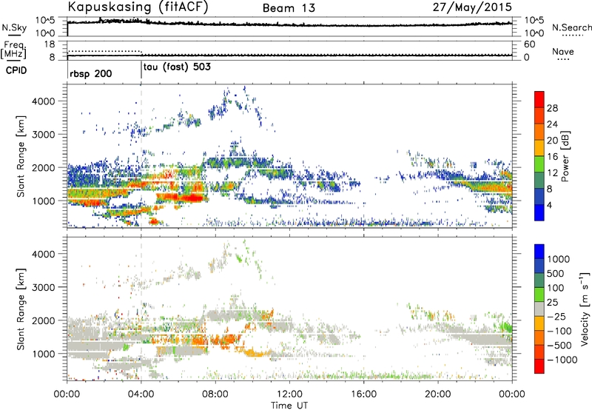The width and height of the screenshot is (592, 410).
Task: Click the 'N.Sky' legend label
Action: click(14, 27)
